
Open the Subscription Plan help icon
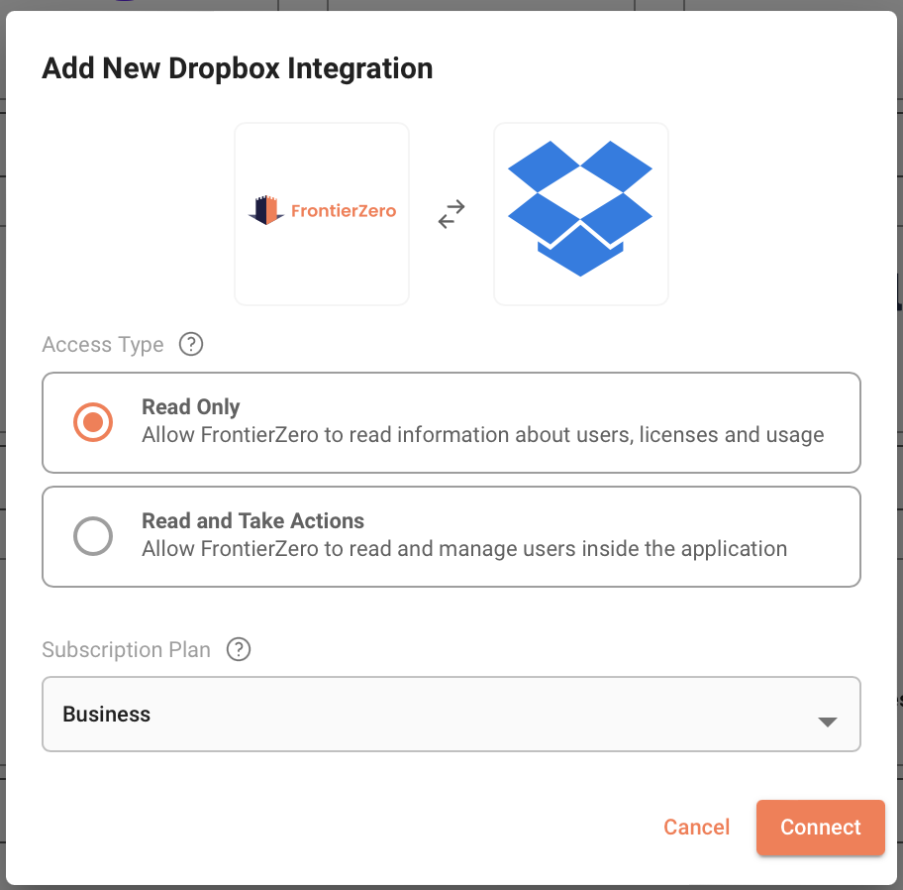click(x=239, y=650)
